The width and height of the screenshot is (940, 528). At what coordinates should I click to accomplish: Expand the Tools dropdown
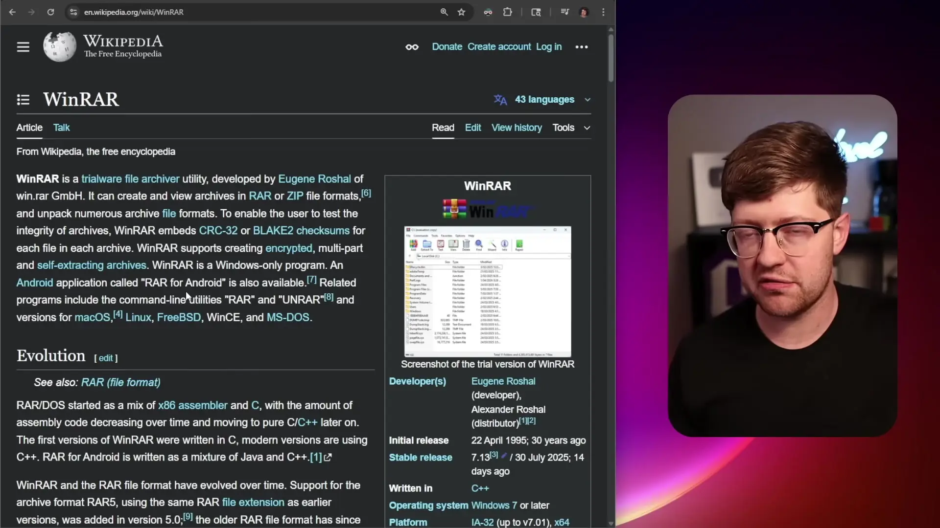point(571,128)
